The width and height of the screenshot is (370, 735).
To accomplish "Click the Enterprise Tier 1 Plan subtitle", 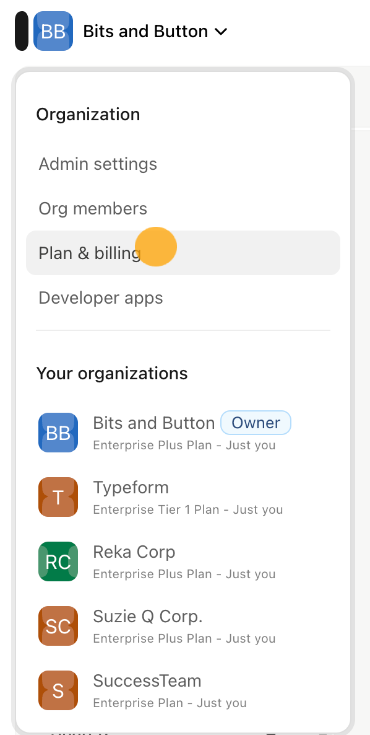I will 188,509.
